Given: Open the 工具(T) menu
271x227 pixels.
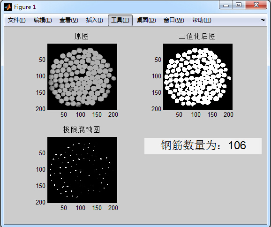Looking at the screenshot, I should coord(120,20).
